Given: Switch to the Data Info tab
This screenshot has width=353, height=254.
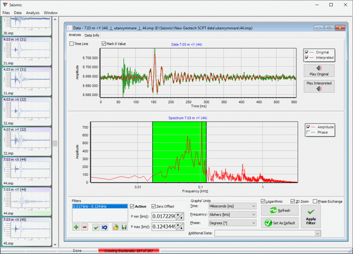Looking at the screenshot, I should click(x=92, y=35).
